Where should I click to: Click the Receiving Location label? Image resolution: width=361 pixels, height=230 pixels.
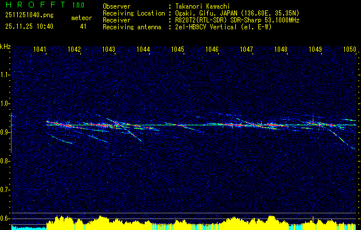tap(134, 13)
